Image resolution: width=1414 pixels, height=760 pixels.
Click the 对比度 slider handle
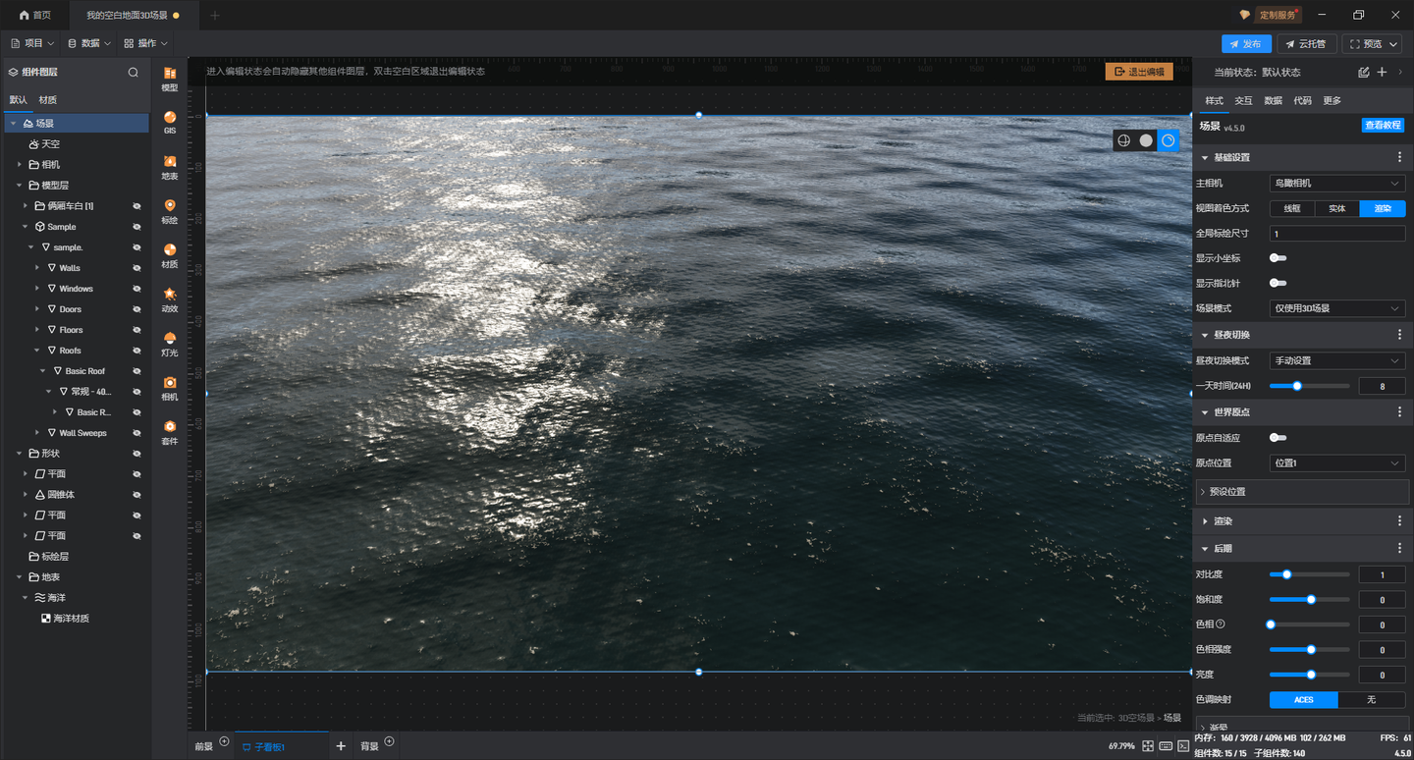pyautogui.click(x=1286, y=574)
